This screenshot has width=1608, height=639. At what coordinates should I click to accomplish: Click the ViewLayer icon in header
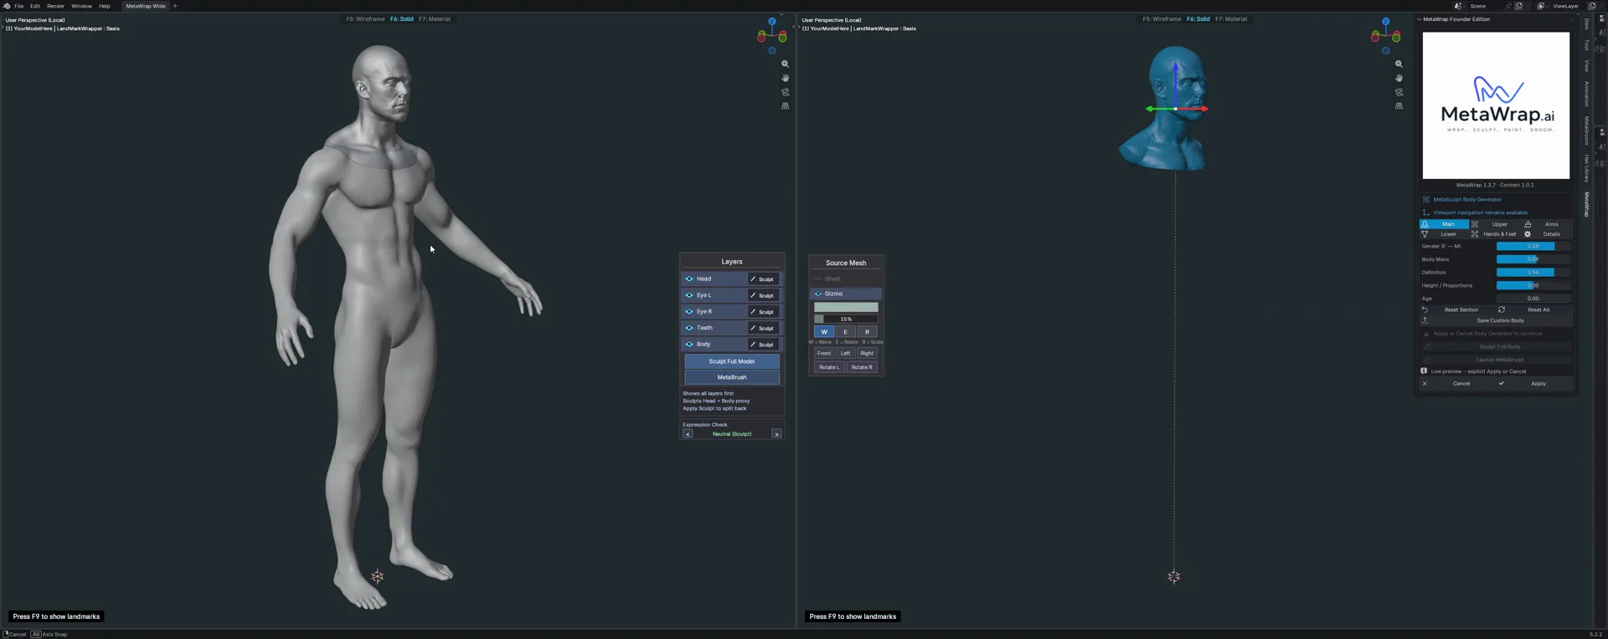[1541, 6]
